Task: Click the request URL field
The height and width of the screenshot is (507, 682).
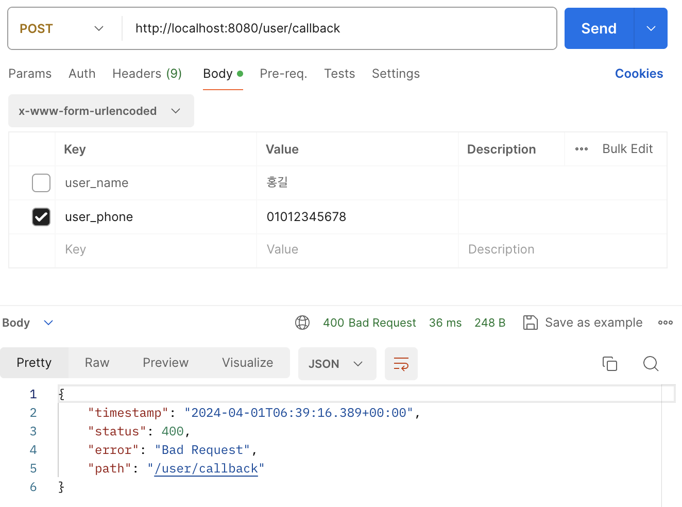Action: pos(340,28)
